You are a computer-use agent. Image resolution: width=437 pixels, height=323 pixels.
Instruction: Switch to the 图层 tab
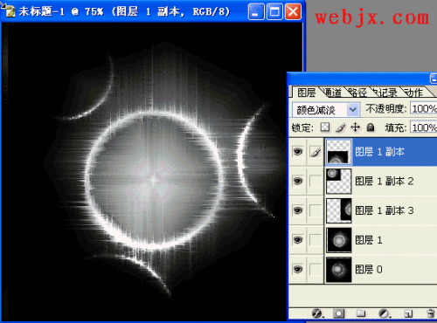pos(306,93)
